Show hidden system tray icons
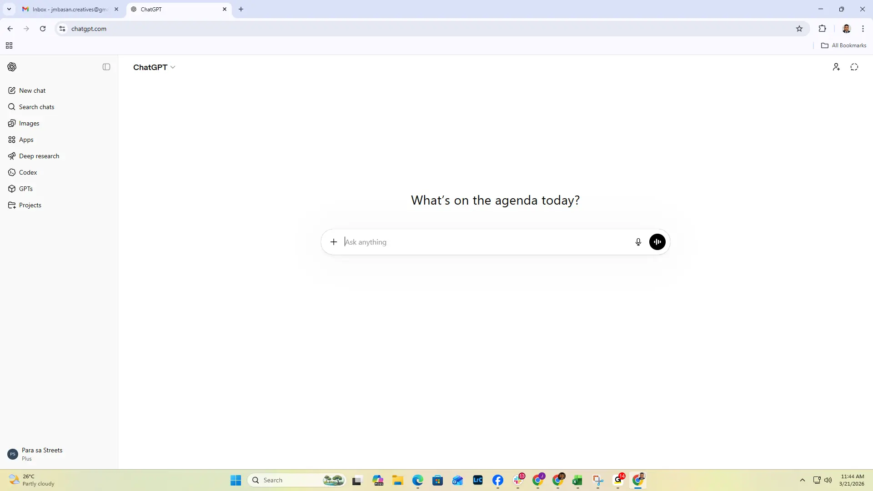The height and width of the screenshot is (491, 873). click(803, 480)
